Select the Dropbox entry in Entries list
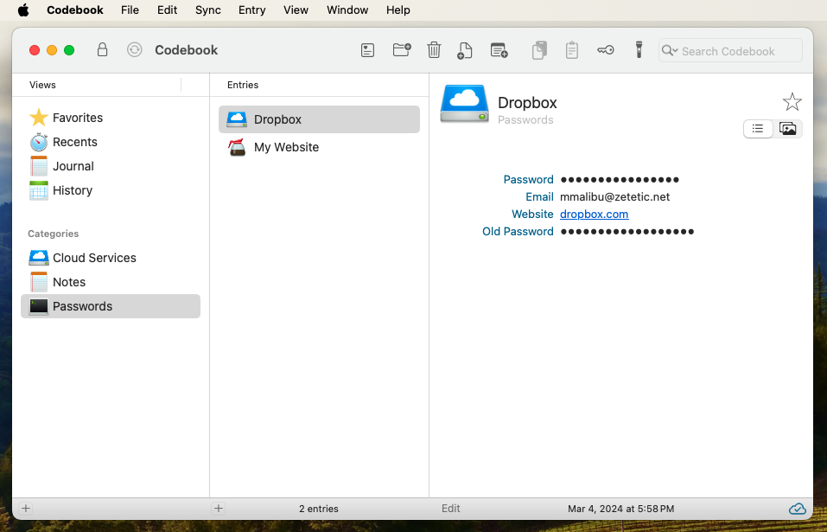827x532 pixels. (319, 119)
